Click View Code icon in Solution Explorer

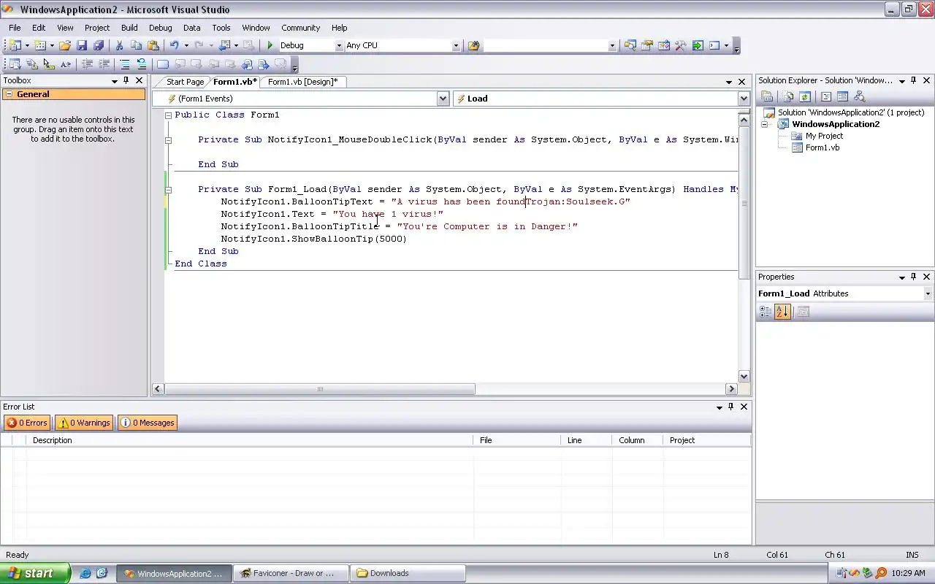point(826,96)
